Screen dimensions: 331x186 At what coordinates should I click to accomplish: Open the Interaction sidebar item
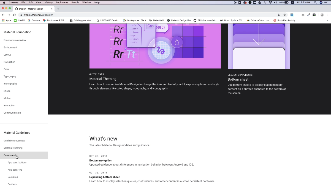(x=9, y=105)
